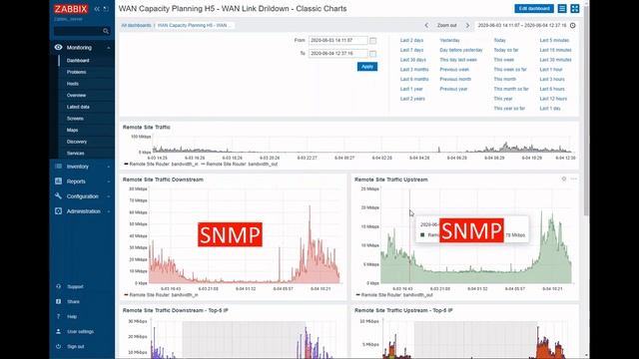Select Previous month time range
Screen dimensions: 639x359
coord(455,80)
